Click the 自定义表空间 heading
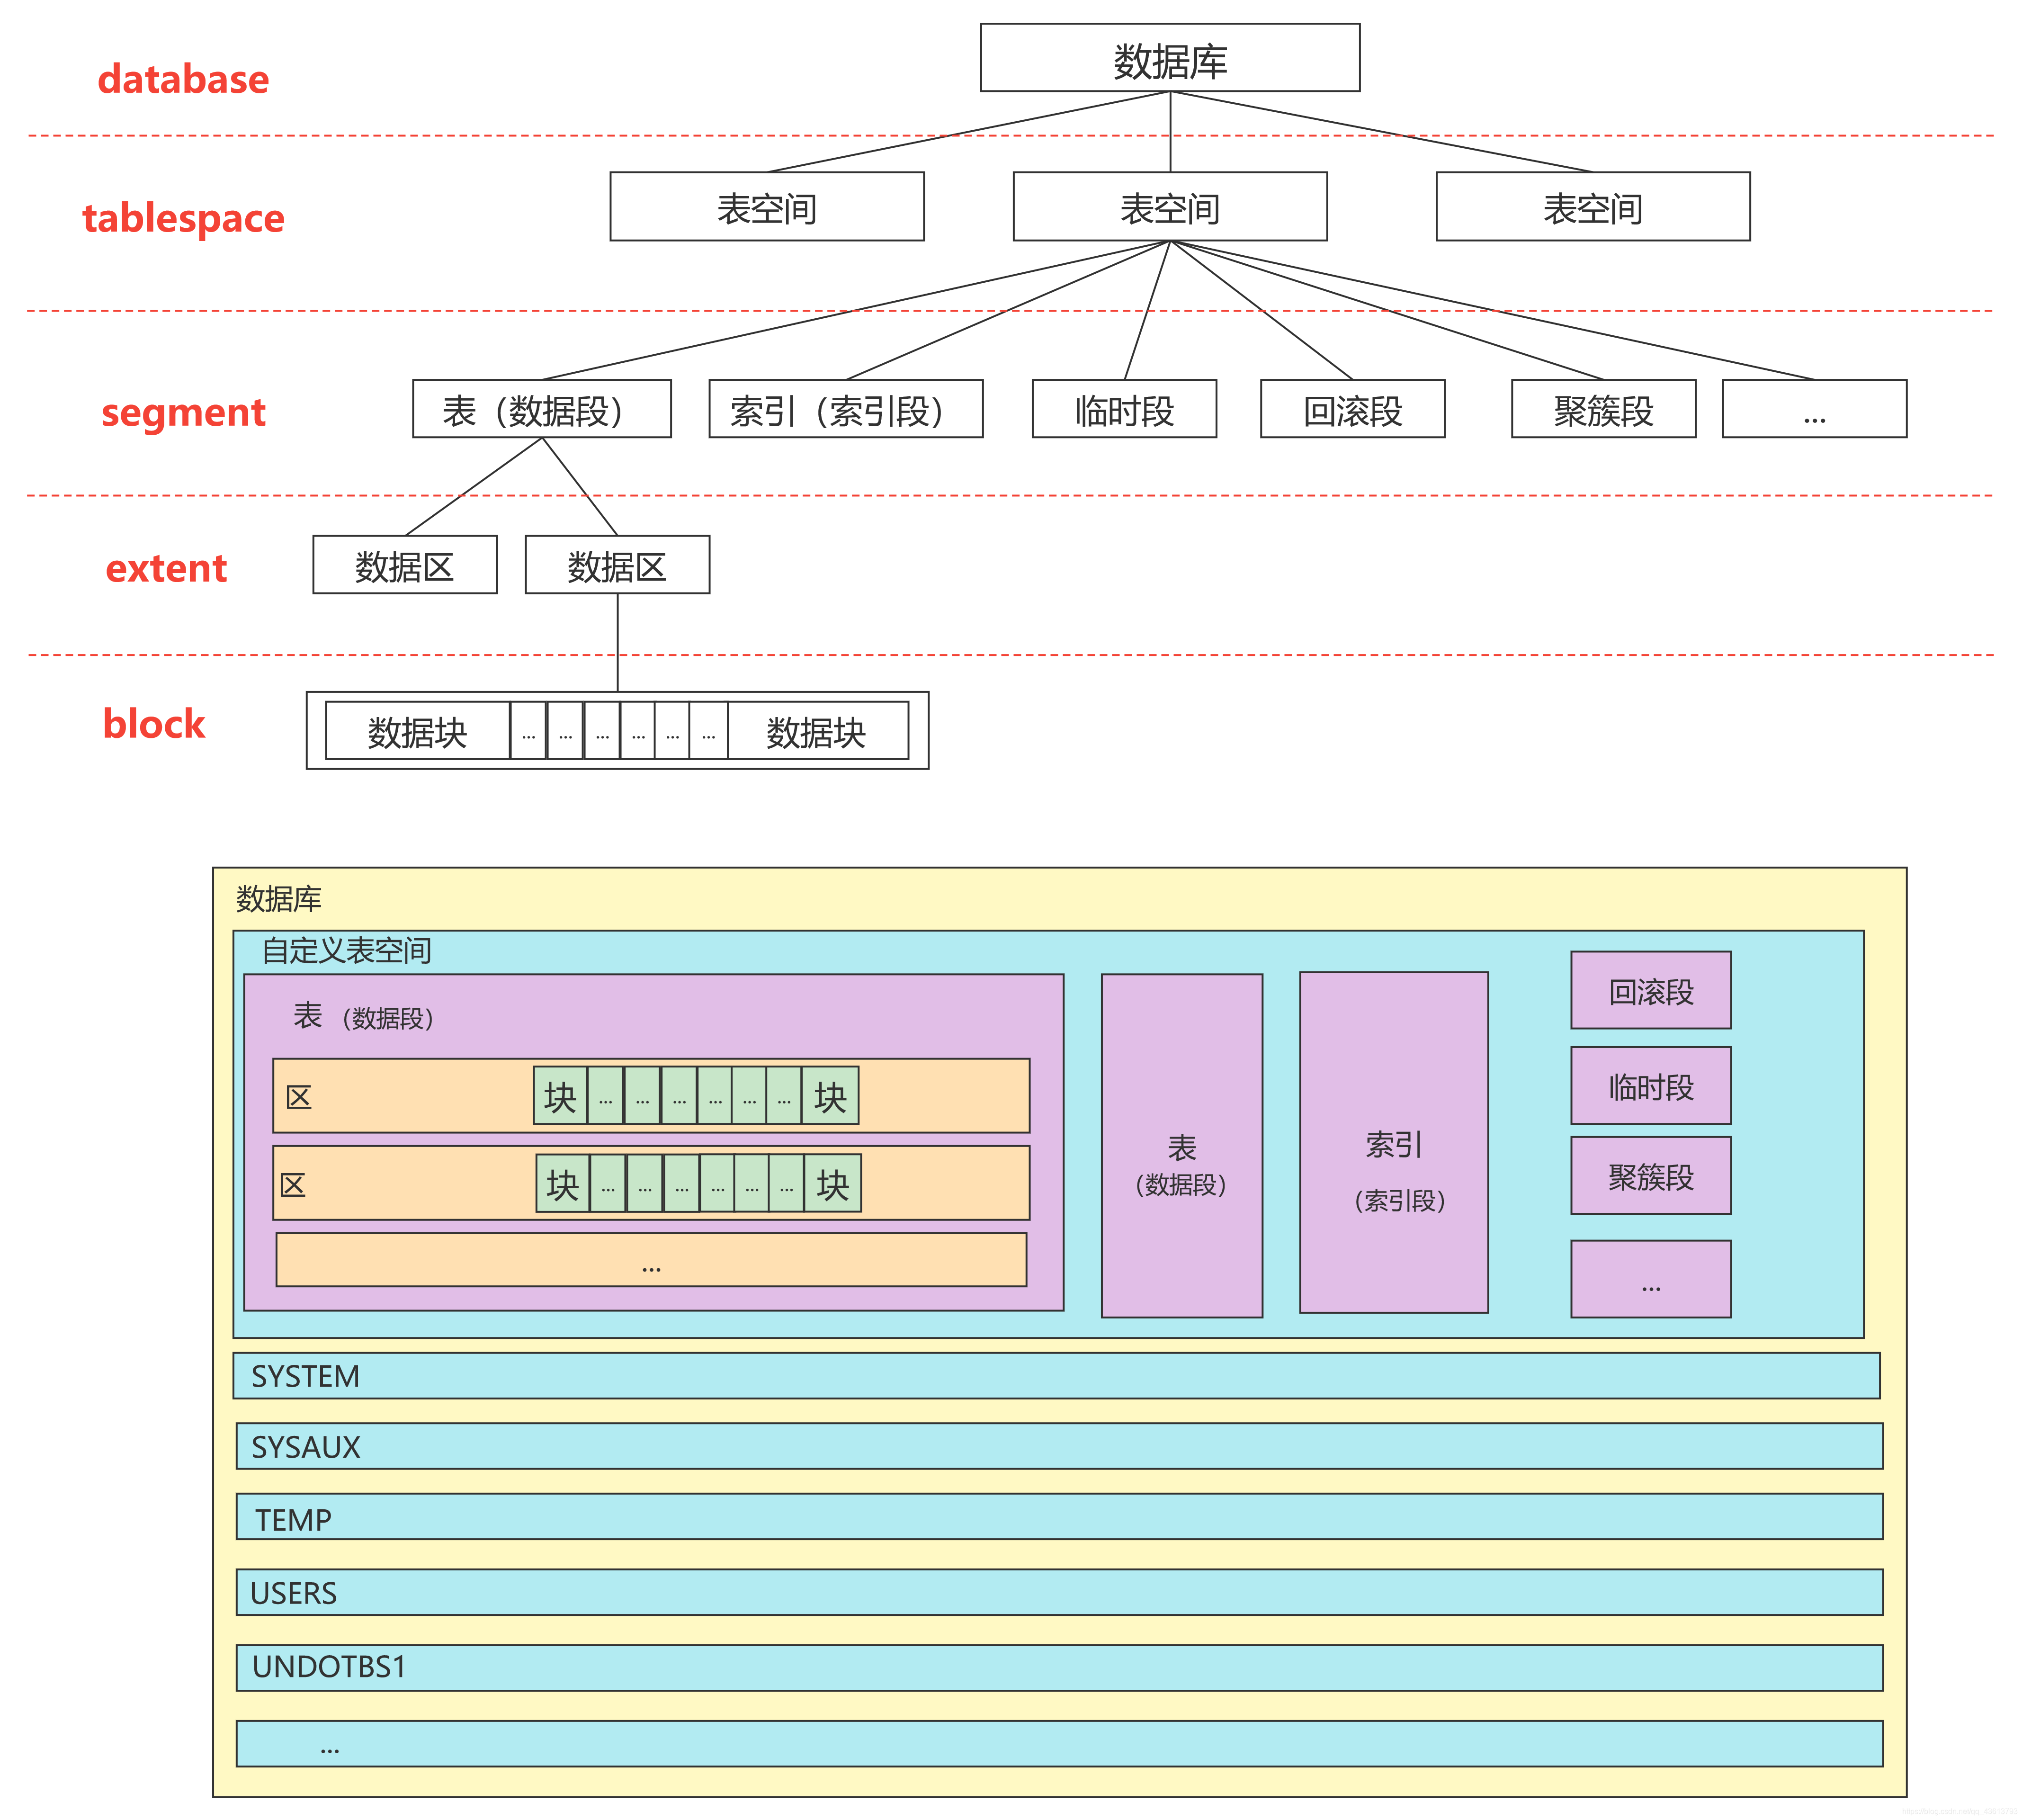This screenshot has width=2022, height=1820. [x=346, y=950]
